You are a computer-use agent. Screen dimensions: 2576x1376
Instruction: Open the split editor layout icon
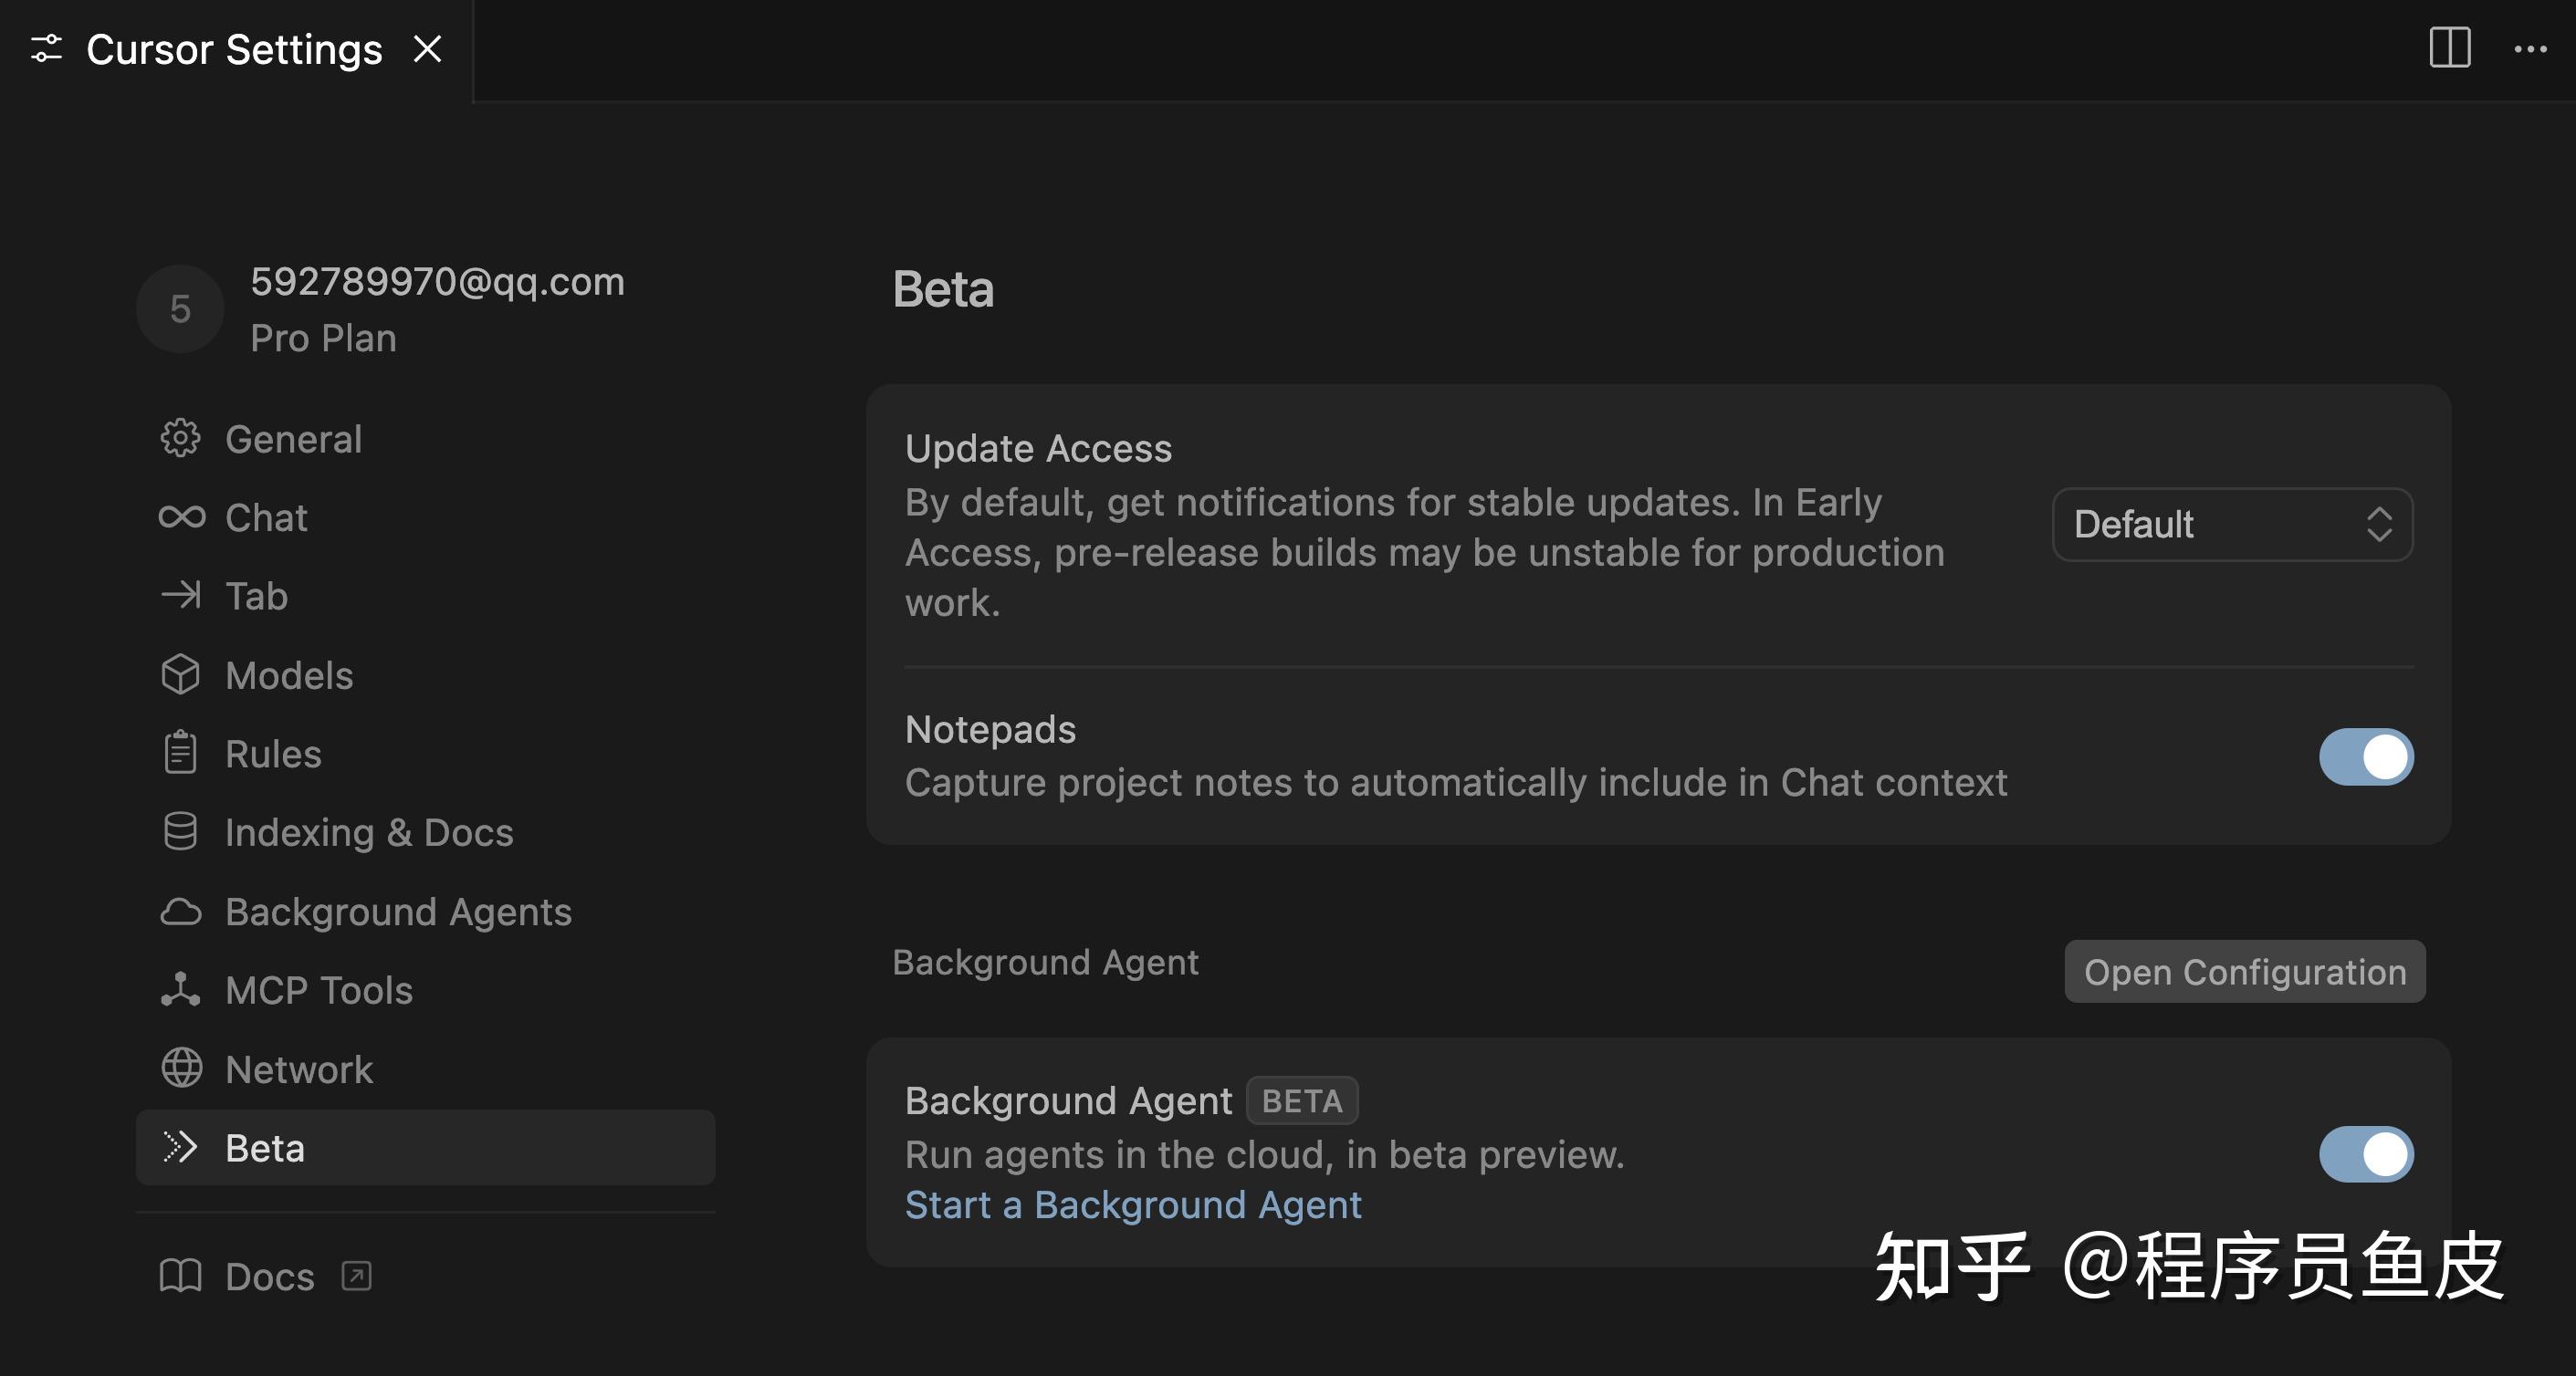(2449, 48)
